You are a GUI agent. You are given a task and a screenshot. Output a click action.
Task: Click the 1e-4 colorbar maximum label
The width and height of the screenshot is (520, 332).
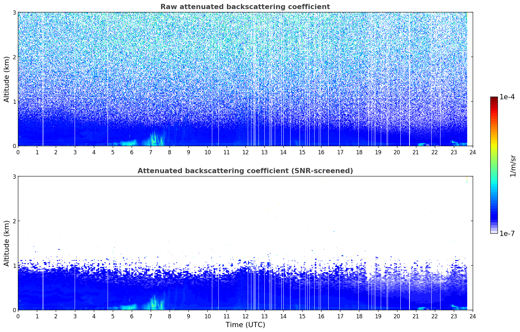507,97
